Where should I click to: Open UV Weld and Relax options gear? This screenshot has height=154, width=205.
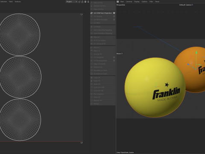pyautogui.click(x=114, y=20)
